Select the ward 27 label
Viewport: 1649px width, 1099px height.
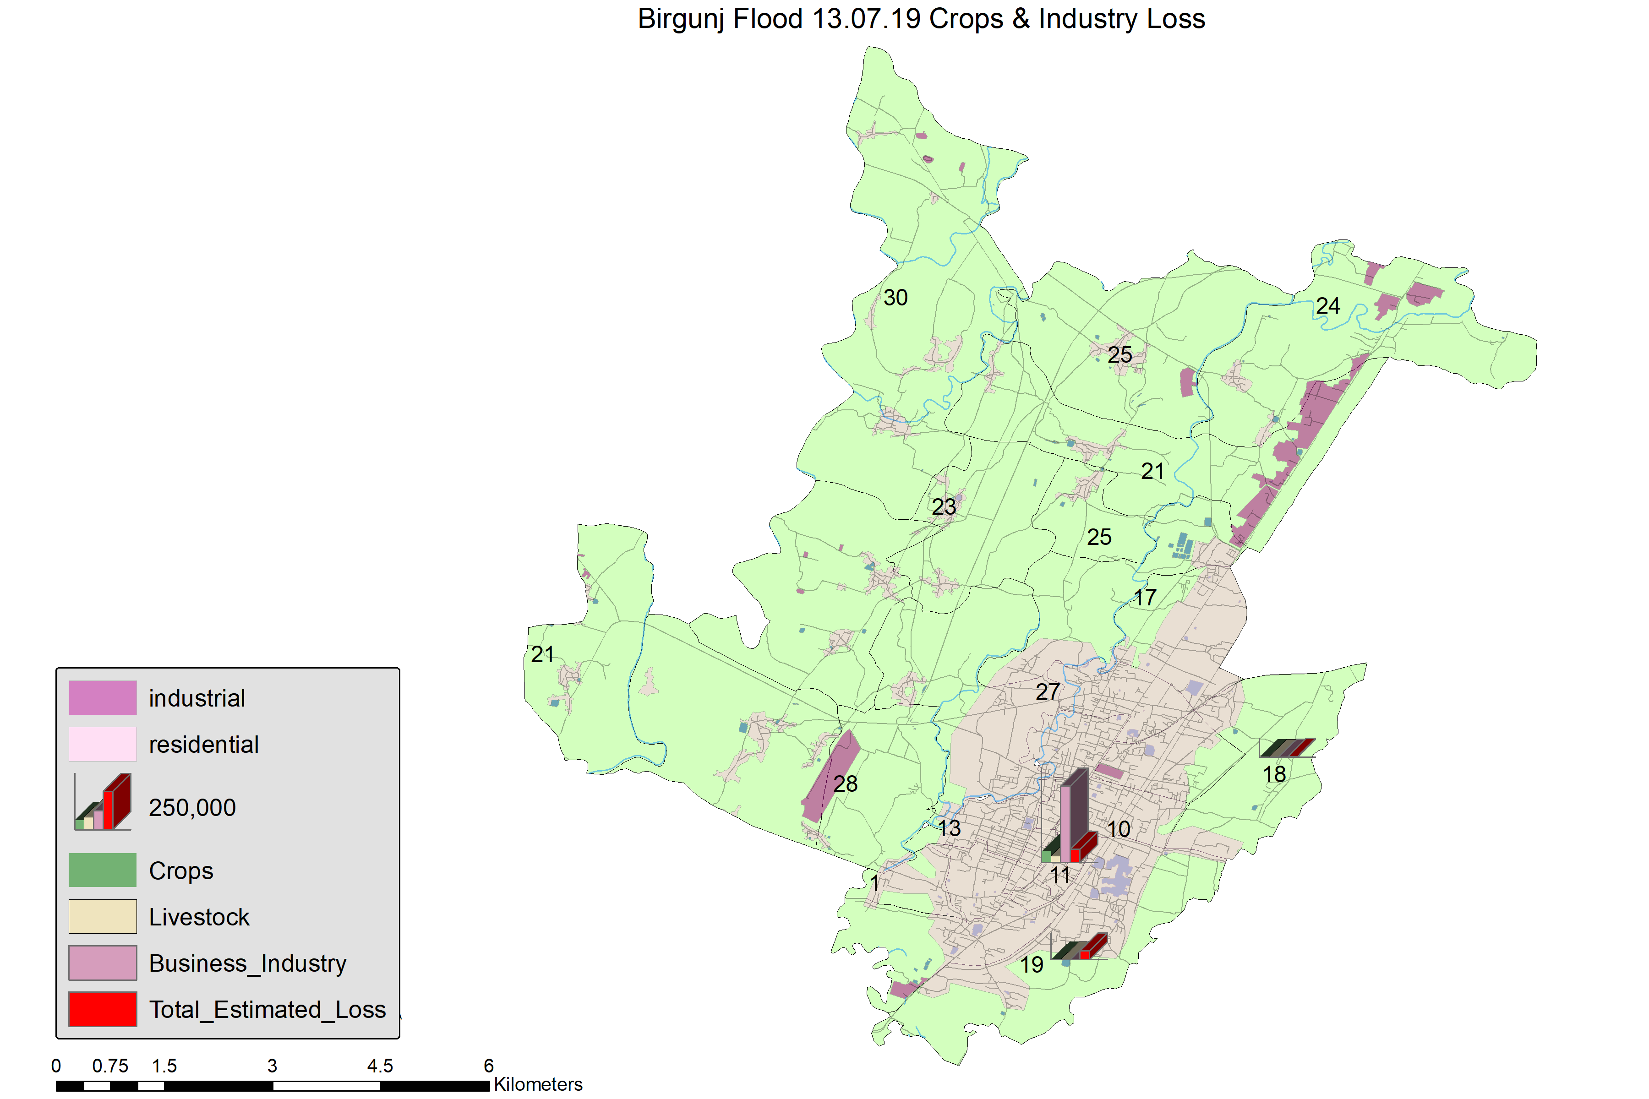pyautogui.click(x=1048, y=692)
